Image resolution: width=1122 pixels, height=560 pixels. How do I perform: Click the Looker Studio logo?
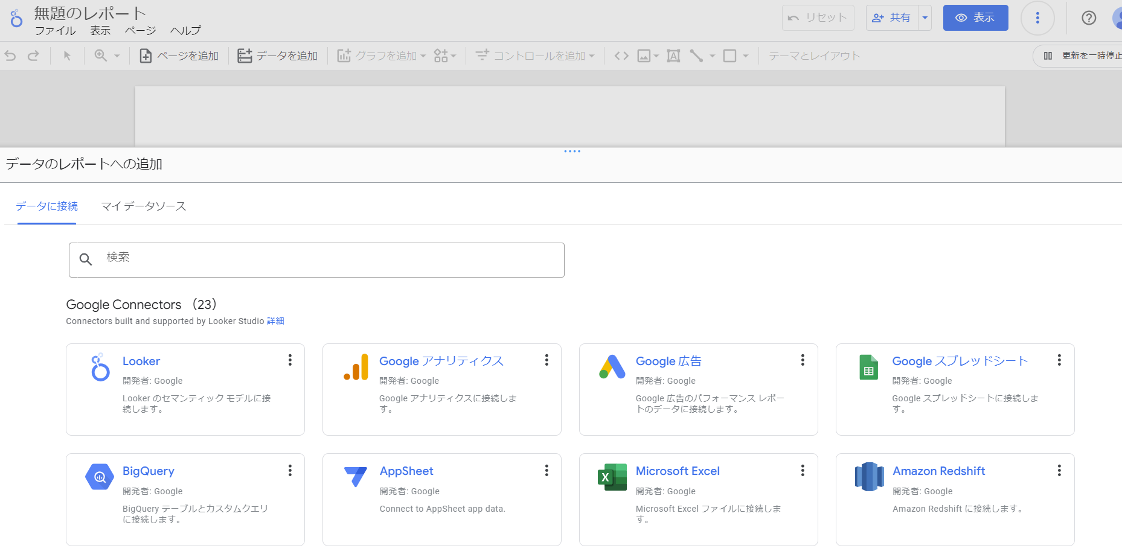click(16, 19)
